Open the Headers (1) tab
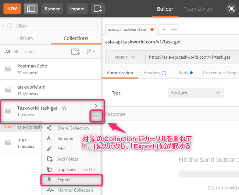 click(155, 73)
